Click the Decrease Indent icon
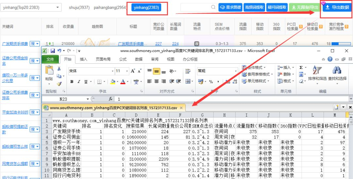353x179 pixels. click(172, 81)
